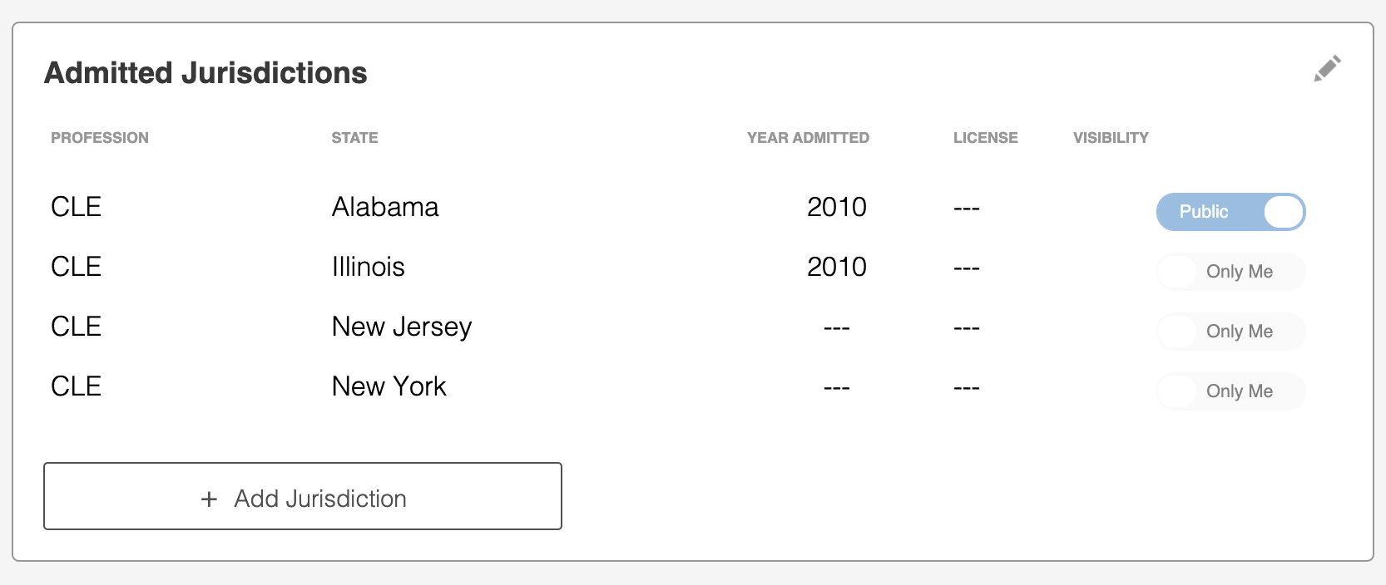
Task: Switch Illinois visibility to Public
Action: tap(1230, 271)
